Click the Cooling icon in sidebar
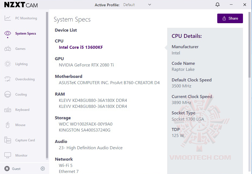This screenshot has height=174, width=252. (x=8, y=94)
